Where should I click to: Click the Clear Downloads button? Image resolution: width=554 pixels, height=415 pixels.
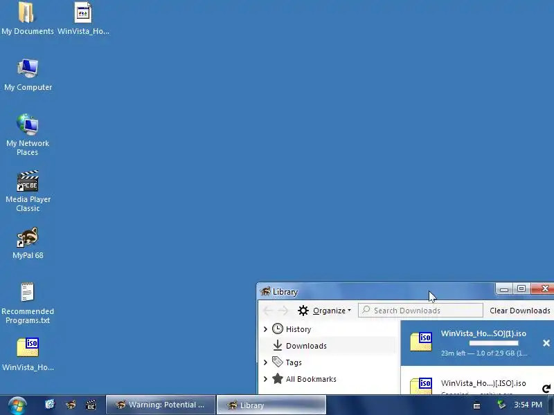click(x=520, y=311)
